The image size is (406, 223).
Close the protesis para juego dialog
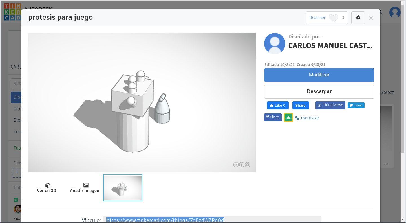[371, 18]
